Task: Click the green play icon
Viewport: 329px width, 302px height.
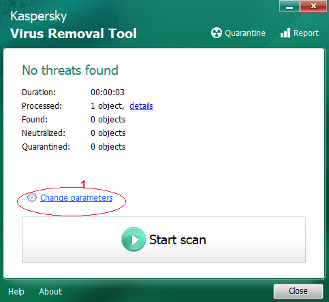Action: coord(134,239)
